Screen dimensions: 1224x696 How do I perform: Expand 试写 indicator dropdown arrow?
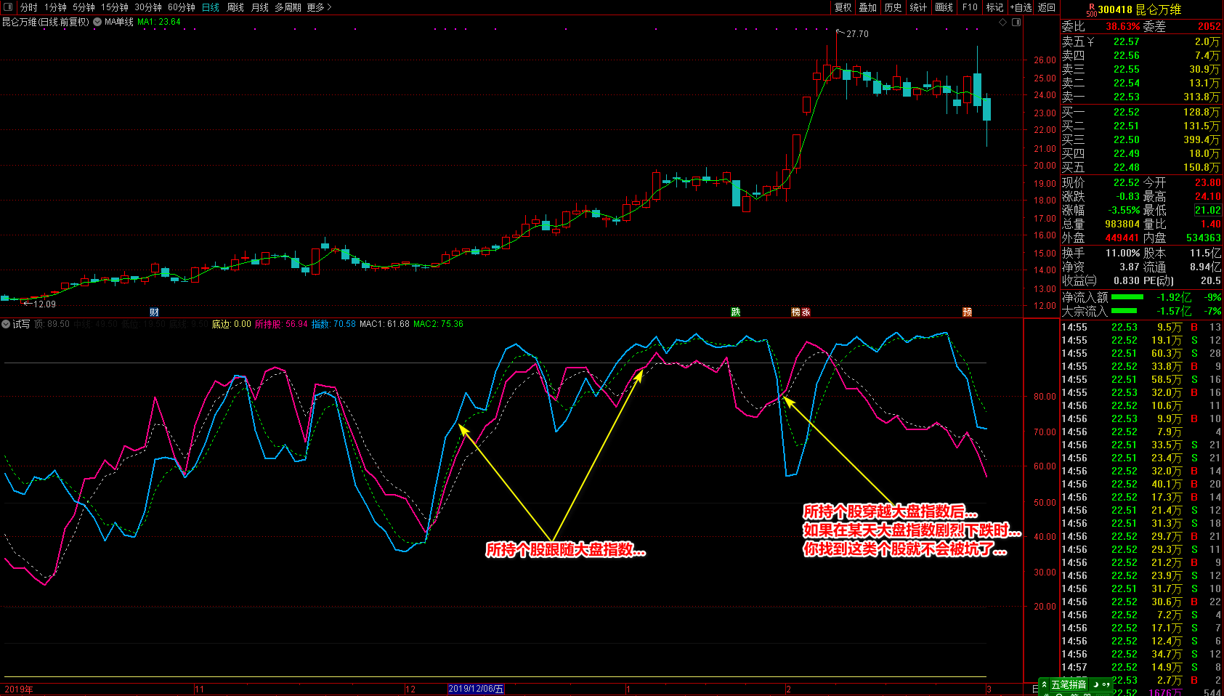[6, 324]
